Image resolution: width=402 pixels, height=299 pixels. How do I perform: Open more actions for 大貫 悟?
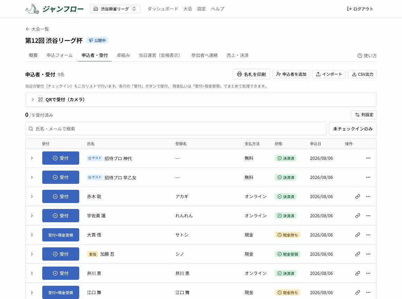pyautogui.click(x=368, y=235)
